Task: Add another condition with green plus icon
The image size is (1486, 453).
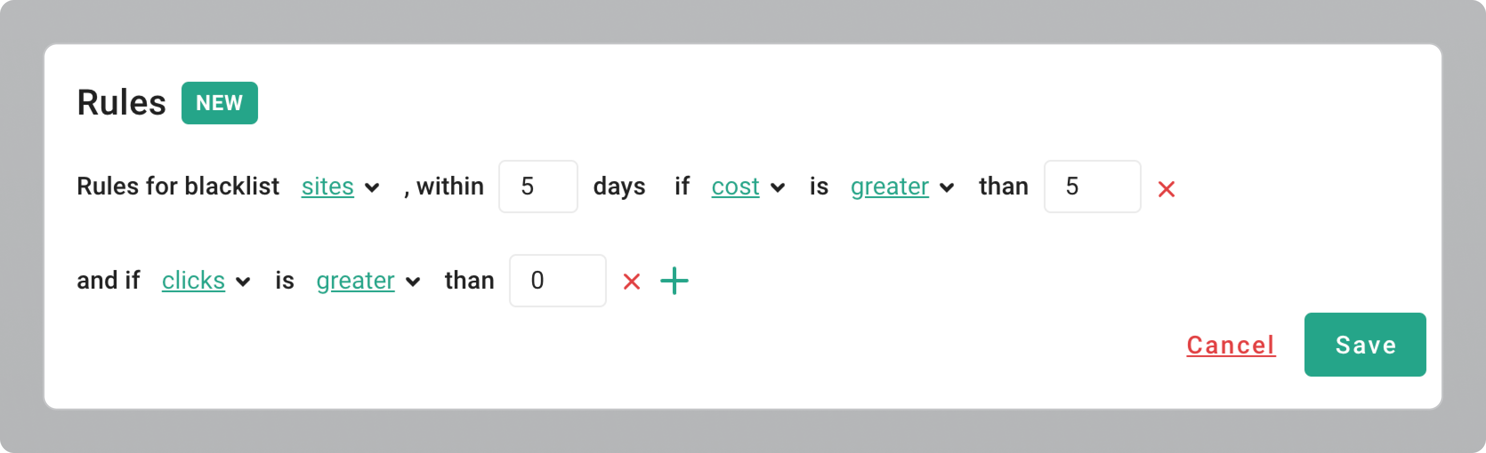Action: tap(674, 281)
